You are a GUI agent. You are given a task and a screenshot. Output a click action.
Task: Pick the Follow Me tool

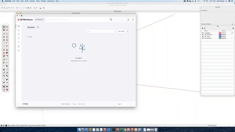click(x=7, y=53)
